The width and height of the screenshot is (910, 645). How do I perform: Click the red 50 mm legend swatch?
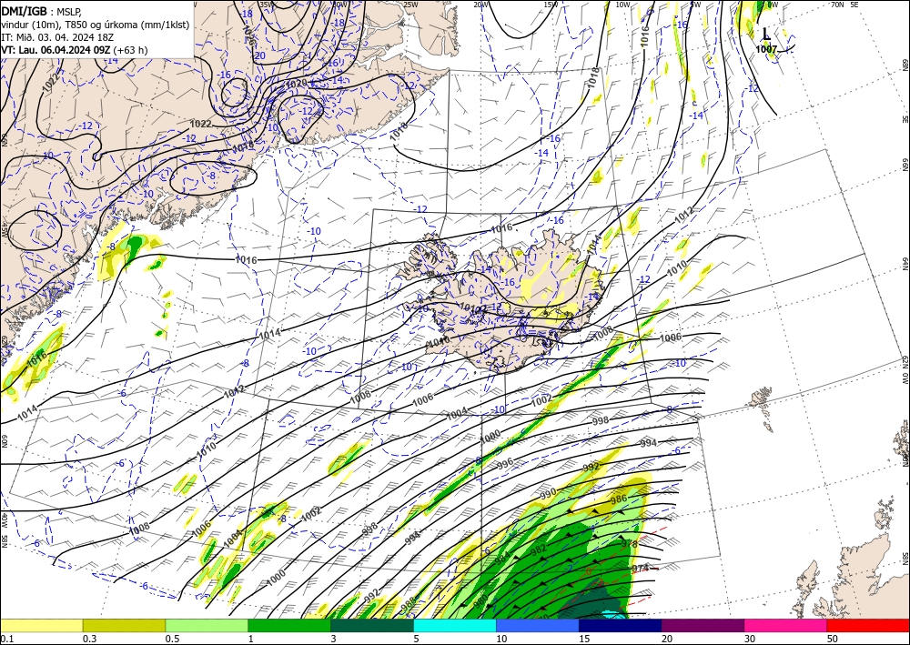pos(868,625)
